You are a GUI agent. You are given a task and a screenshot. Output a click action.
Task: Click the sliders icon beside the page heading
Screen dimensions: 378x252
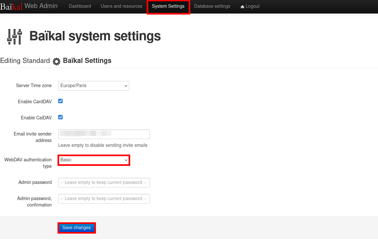pyautogui.click(x=14, y=36)
